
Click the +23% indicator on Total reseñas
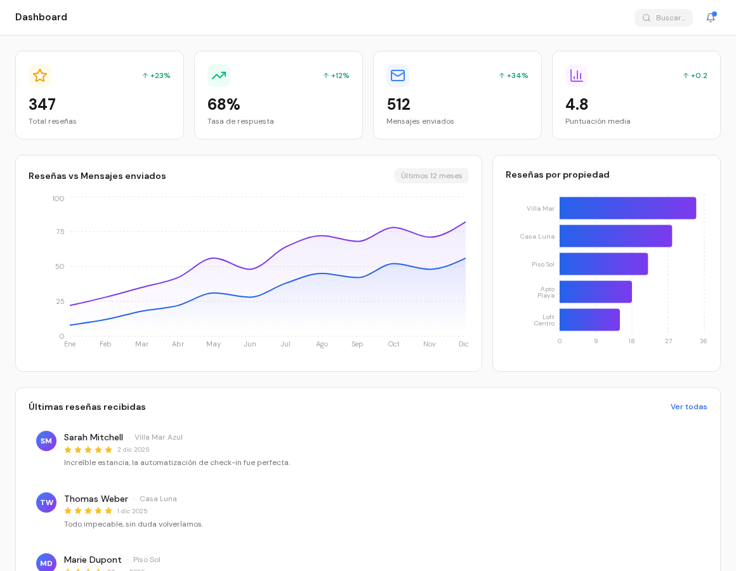coord(156,75)
